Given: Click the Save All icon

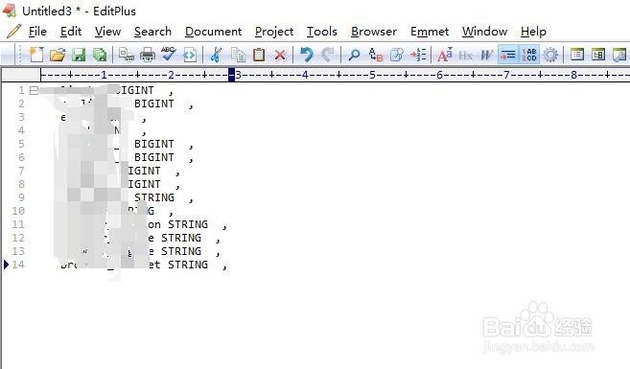Looking at the screenshot, I should pyautogui.click(x=100, y=55).
